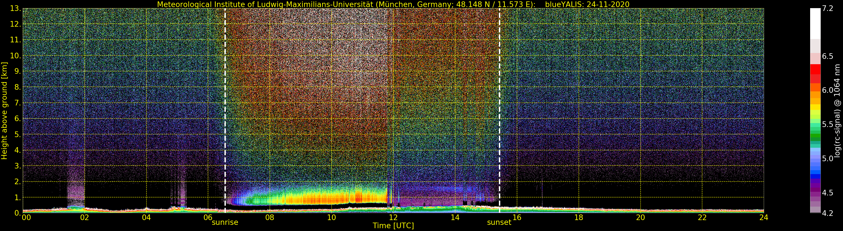Image resolution: width=843 pixels, height=231 pixels.
Task: Select the blue 5.0 colorbar segment
Action: coord(815,158)
